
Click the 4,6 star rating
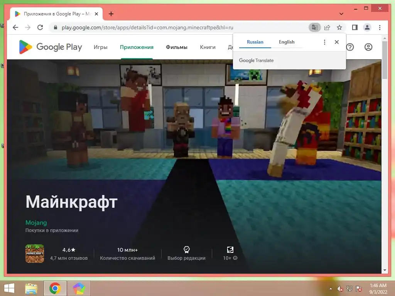[69, 250]
